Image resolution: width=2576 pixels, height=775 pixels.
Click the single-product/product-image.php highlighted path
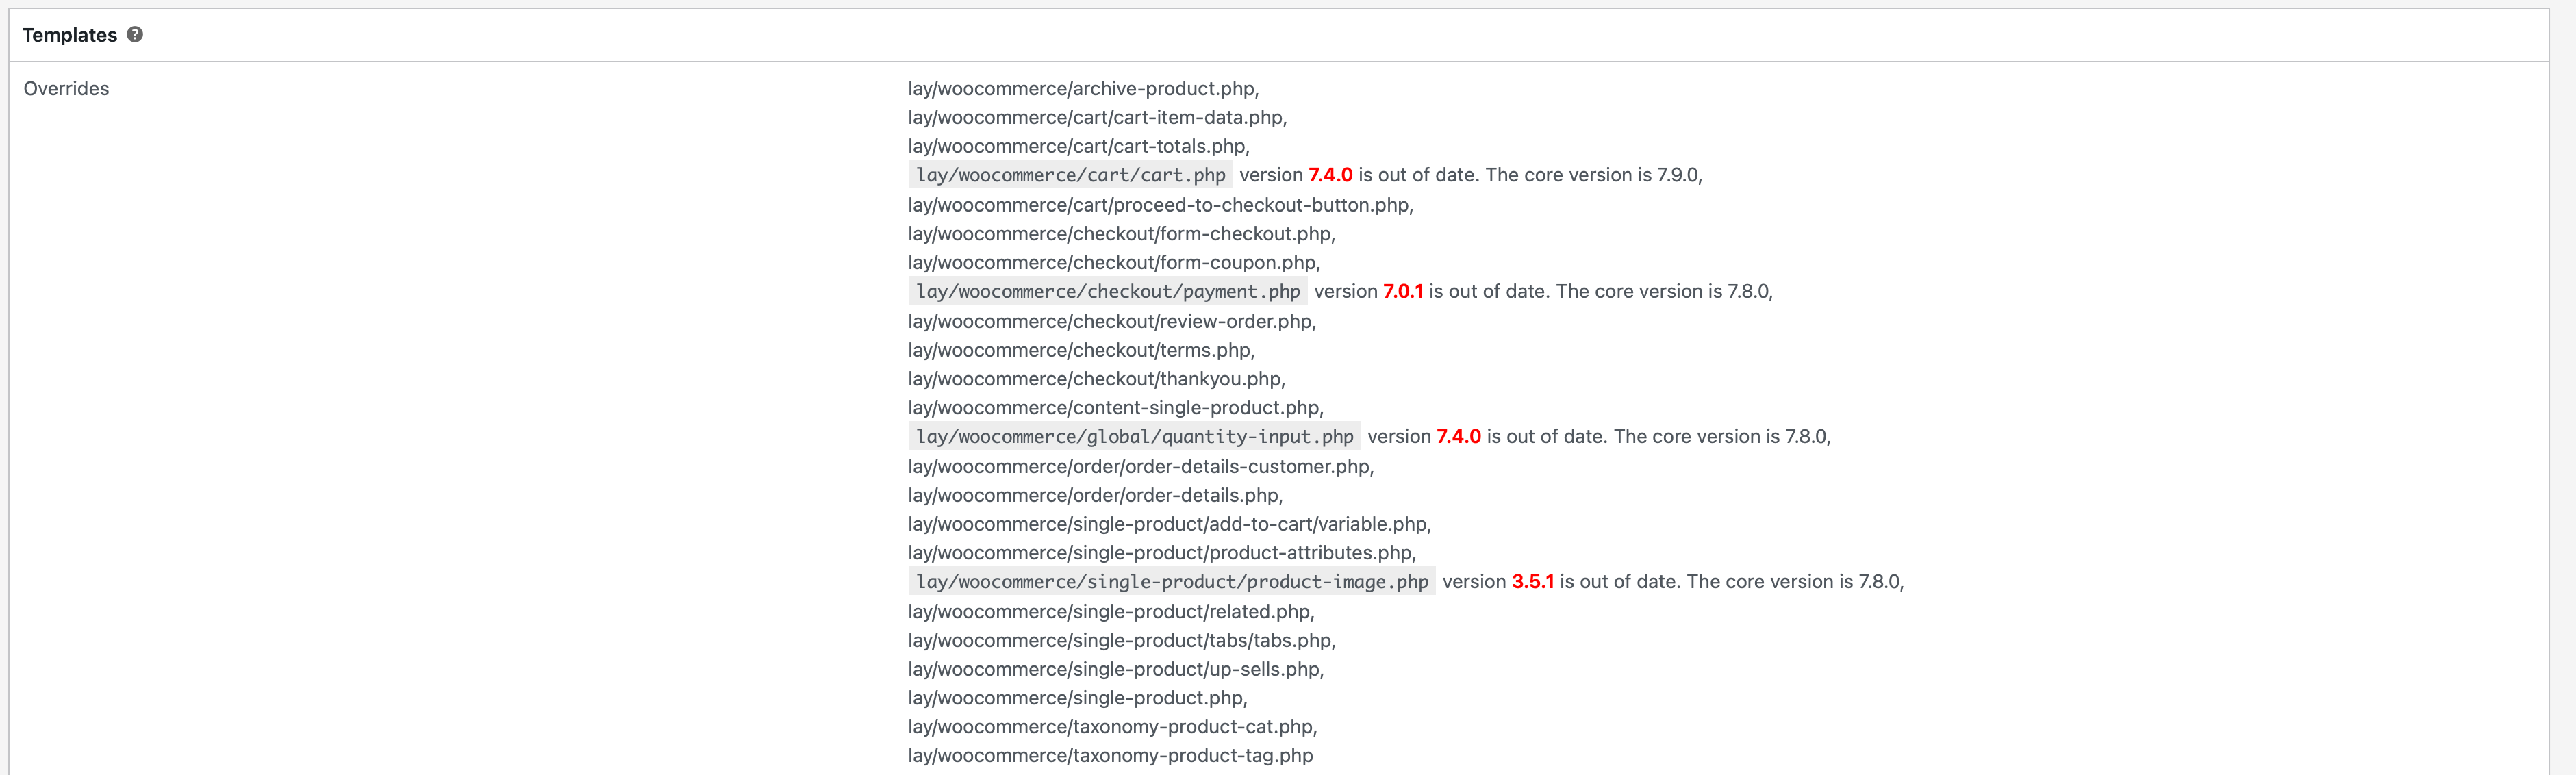(x=1171, y=581)
